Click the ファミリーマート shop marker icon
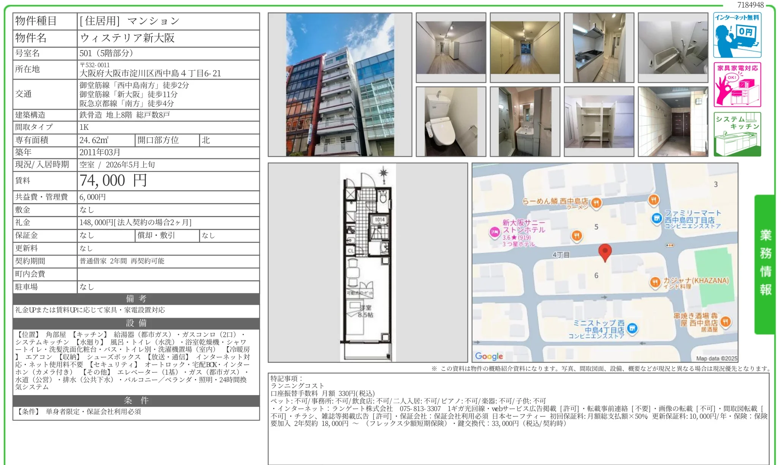The height and width of the screenshot is (465, 781). pos(656,218)
